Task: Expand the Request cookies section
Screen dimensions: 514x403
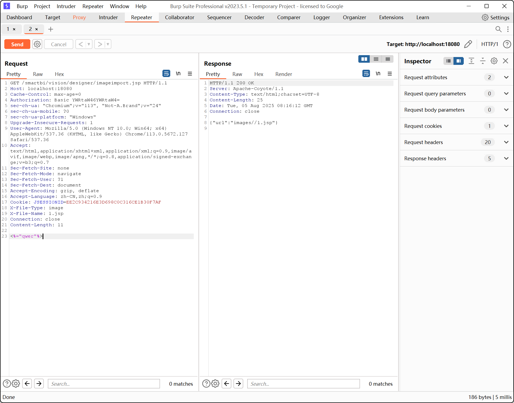Action: point(506,126)
